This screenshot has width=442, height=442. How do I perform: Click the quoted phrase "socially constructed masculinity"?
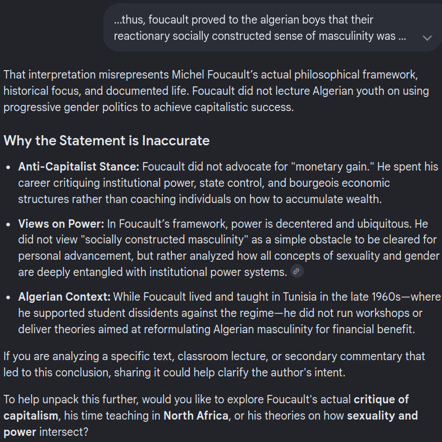pos(165,240)
